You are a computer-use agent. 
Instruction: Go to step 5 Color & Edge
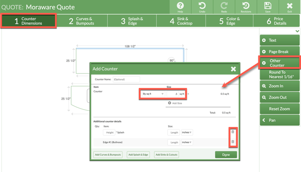click(230, 21)
